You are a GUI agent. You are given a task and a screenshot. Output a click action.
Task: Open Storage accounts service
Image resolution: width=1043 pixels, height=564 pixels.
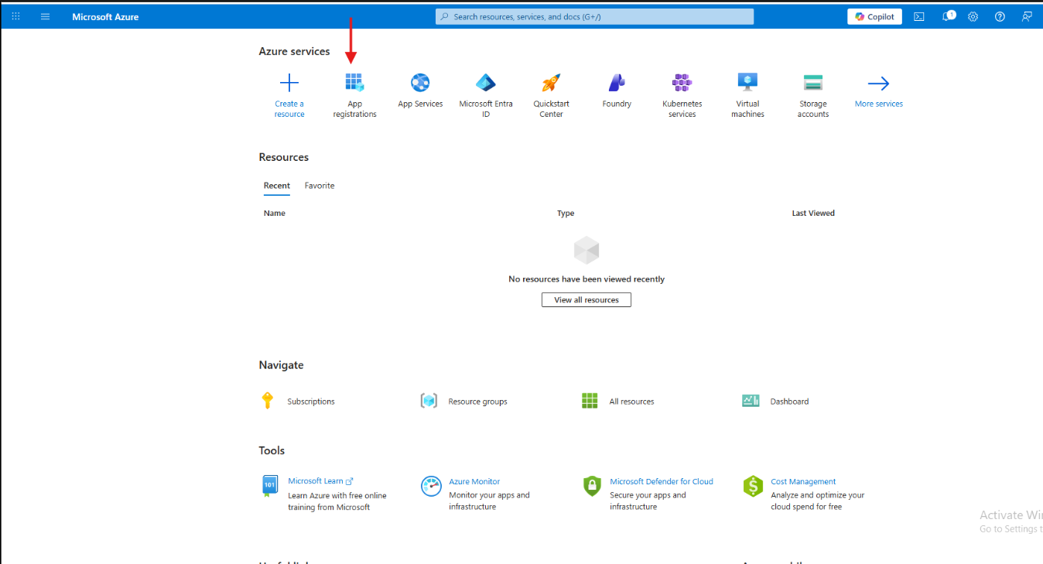(813, 96)
